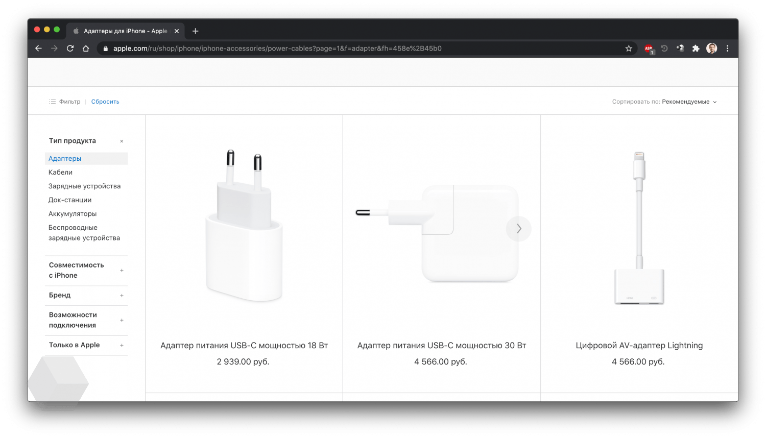Open the 18 Вт USB-C adapter image
The width and height of the screenshot is (766, 438).
[x=244, y=226]
